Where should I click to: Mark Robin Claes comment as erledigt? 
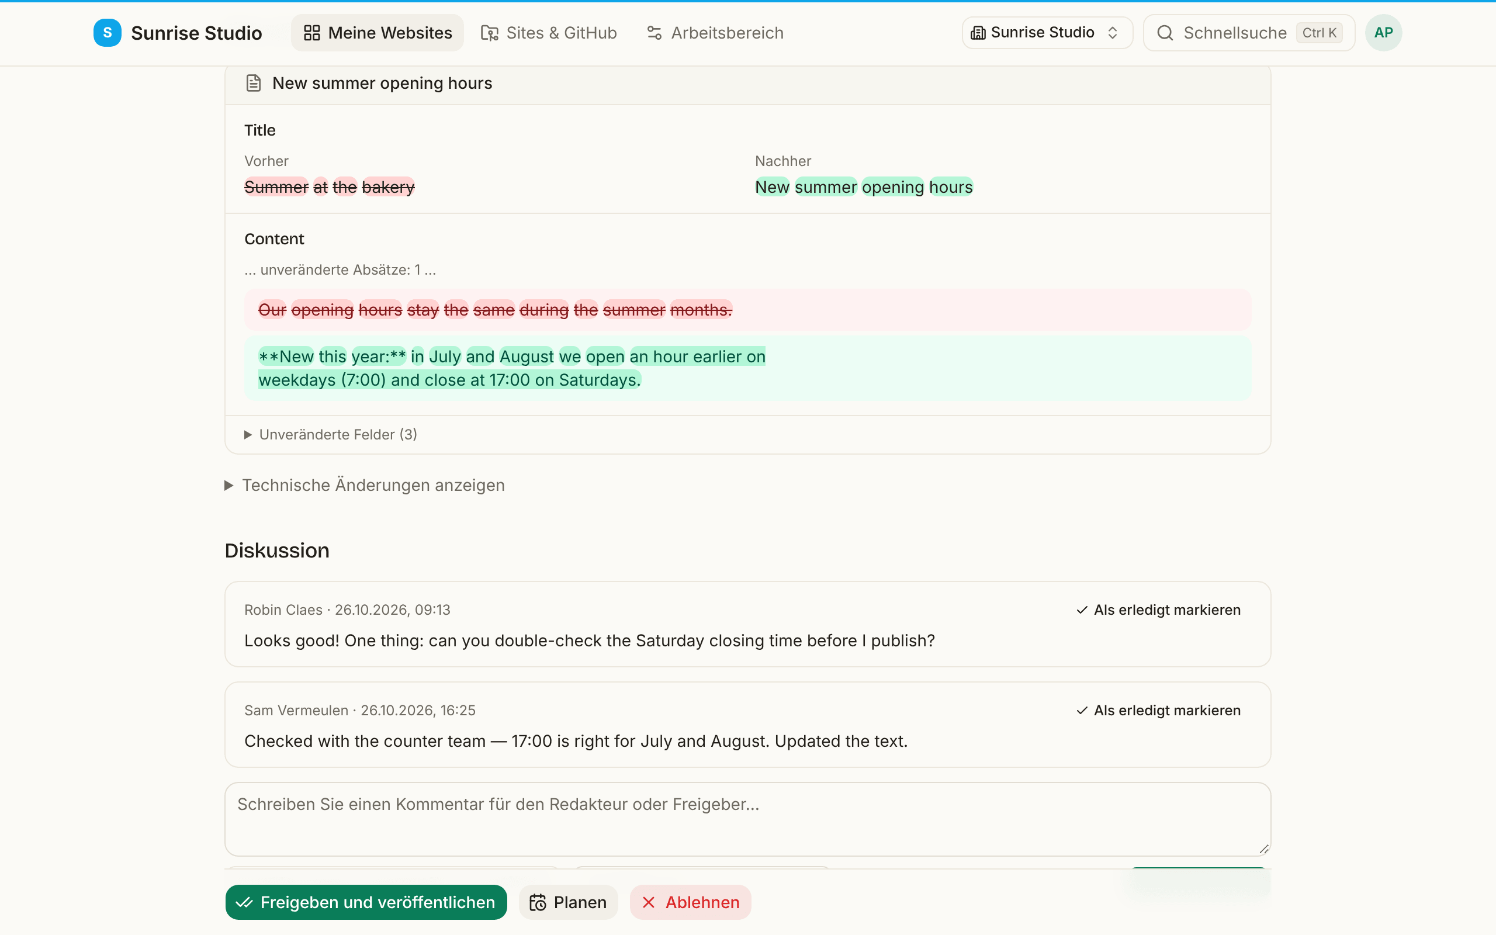(x=1158, y=610)
